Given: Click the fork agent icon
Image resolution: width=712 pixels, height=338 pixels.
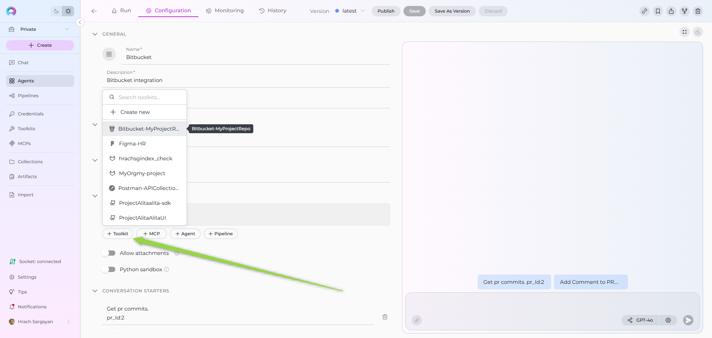Looking at the screenshot, I should (685, 11).
